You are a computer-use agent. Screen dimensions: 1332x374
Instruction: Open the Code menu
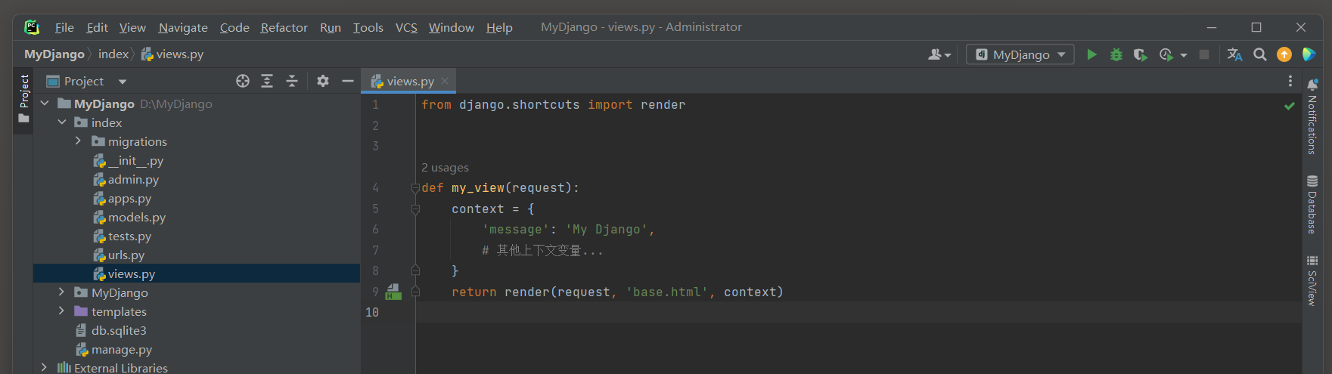tap(234, 27)
